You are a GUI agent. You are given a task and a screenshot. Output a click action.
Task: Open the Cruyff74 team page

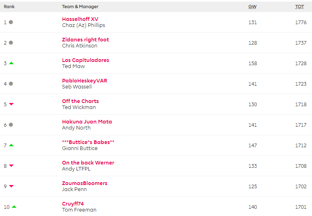coord(73,204)
